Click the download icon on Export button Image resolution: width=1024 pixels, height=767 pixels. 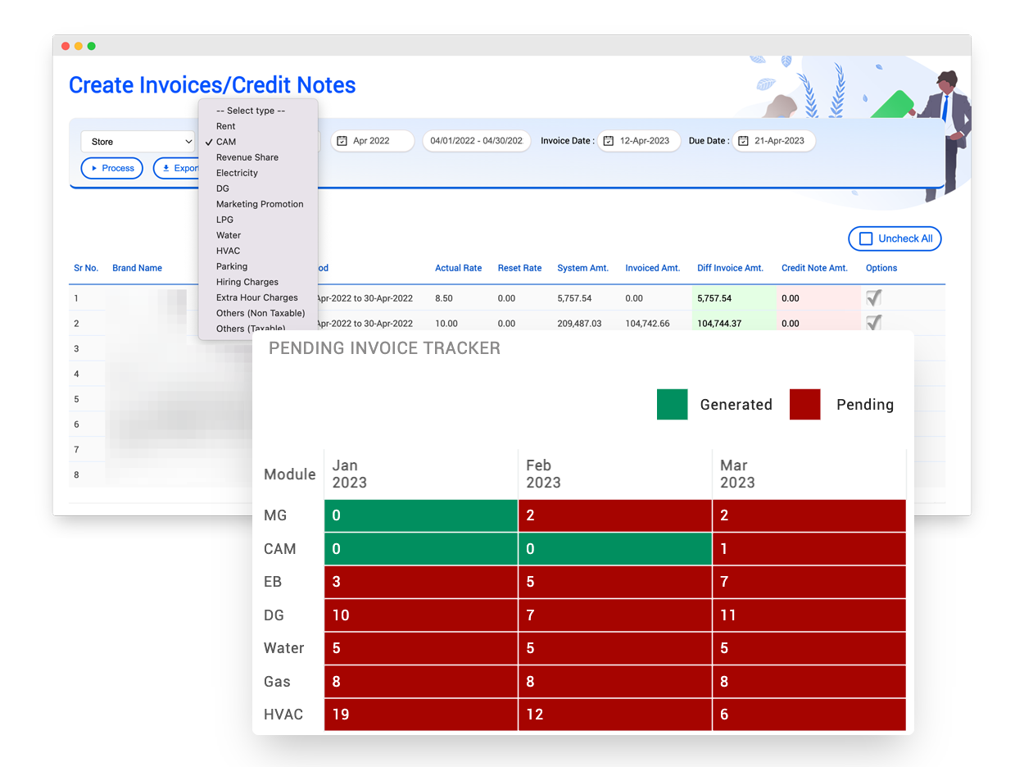pos(166,168)
